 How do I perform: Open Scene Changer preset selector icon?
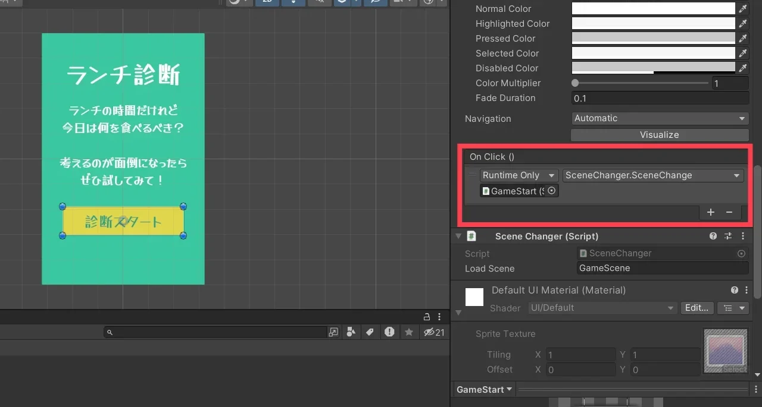pyautogui.click(x=728, y=236)
